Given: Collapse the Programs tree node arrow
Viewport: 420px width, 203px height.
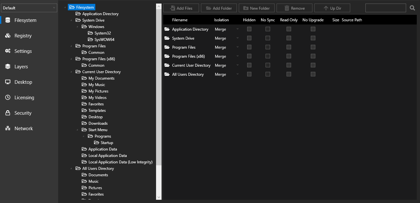Looking at the screenshot, I should coord(83,136).
